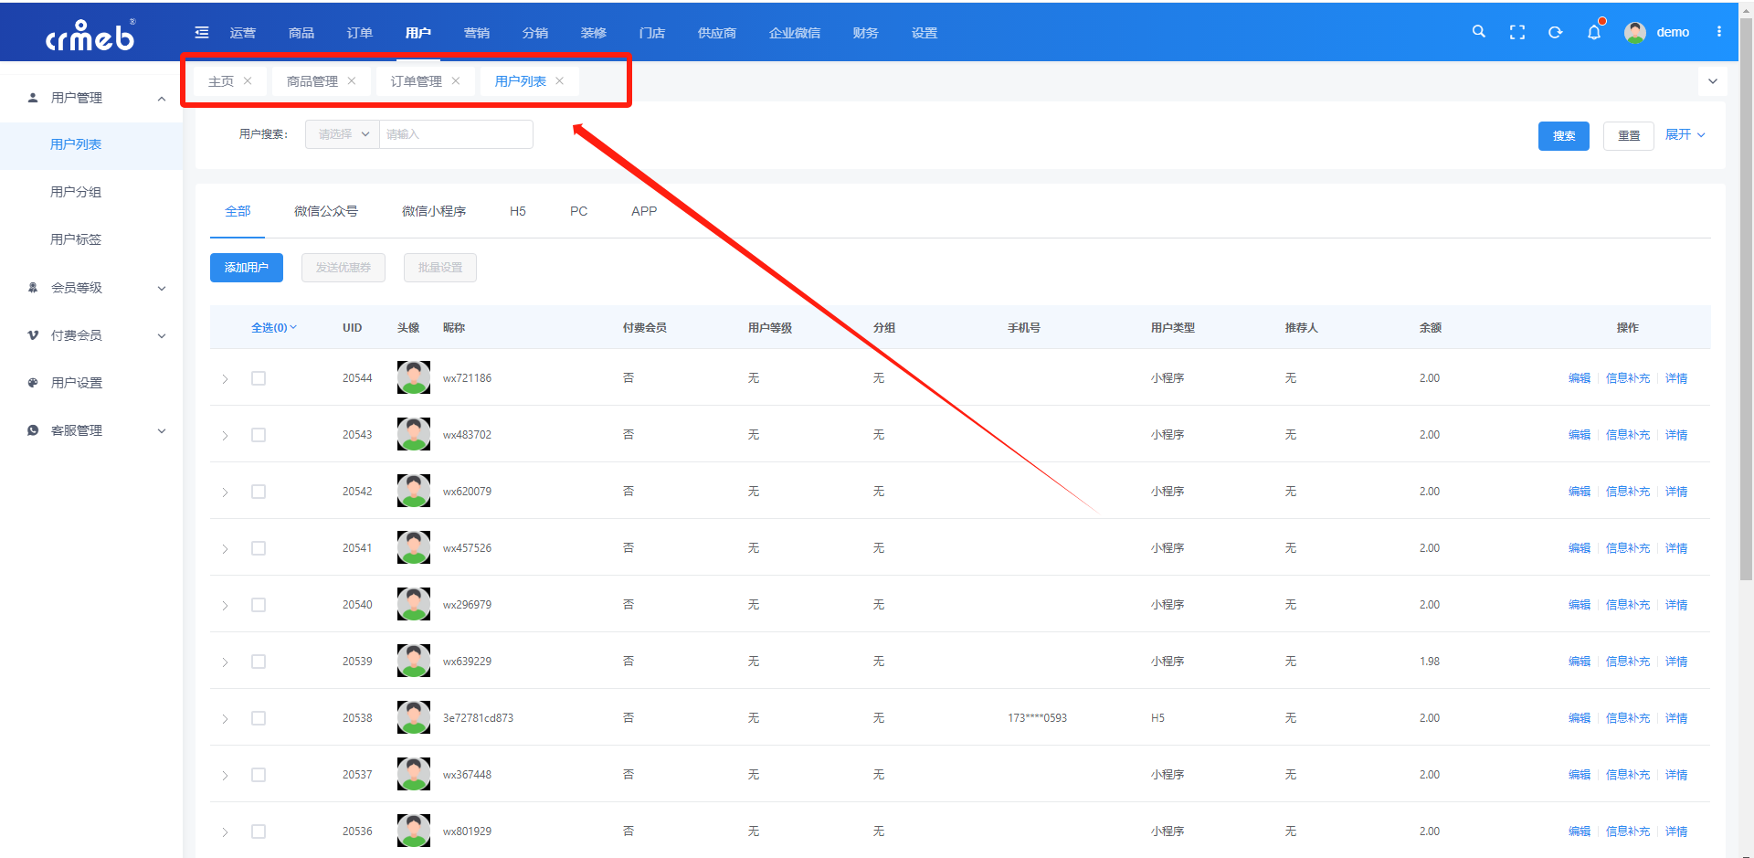Tick the checkbox for user 20538
Screen dimensions: 1754x858
pos(259,718)
